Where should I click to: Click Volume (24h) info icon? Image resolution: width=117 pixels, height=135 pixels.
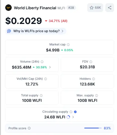click(x=42, y=62)
